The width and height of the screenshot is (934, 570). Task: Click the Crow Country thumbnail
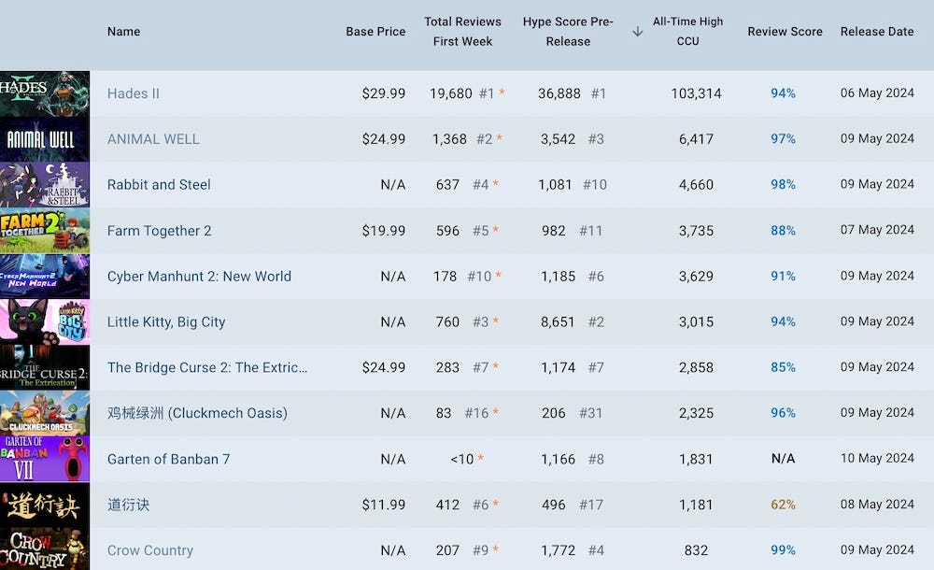click(x=45, y=549)
